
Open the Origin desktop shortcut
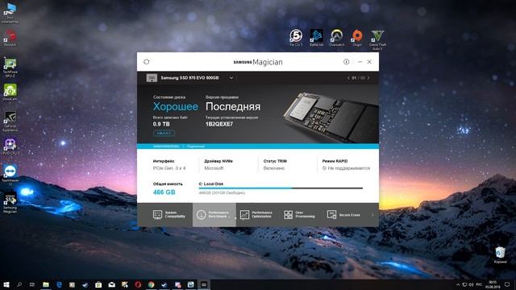(357, 38)
